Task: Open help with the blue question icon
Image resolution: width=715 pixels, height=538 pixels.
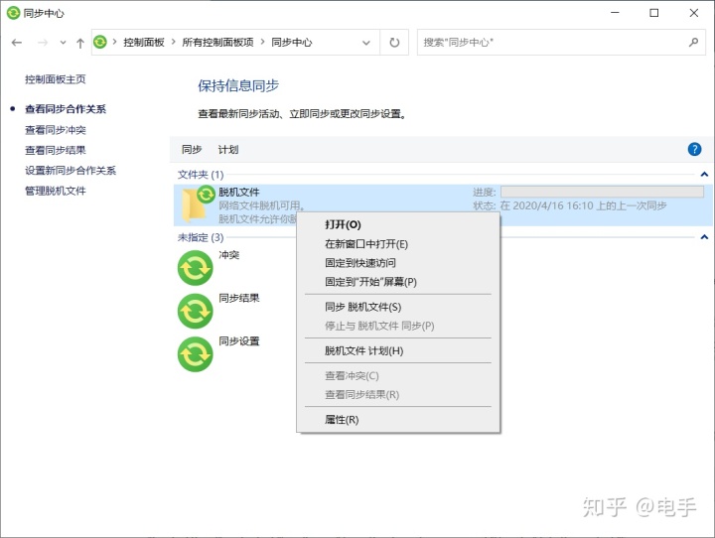Action: [694, 149]
